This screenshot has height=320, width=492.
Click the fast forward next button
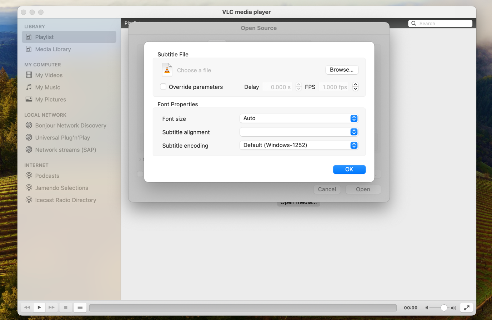coord(51,308)
